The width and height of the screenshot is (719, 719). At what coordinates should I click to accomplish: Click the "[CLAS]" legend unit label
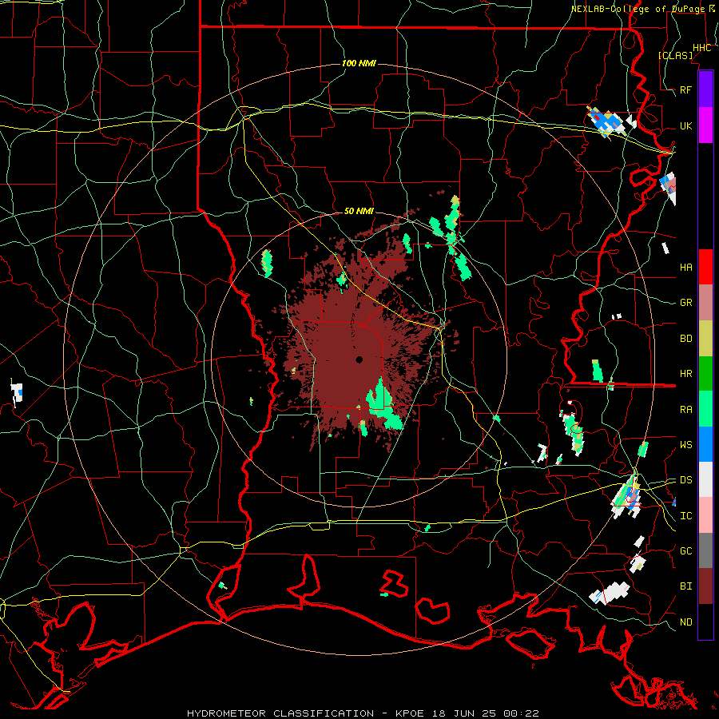click(x=675, y=55)
